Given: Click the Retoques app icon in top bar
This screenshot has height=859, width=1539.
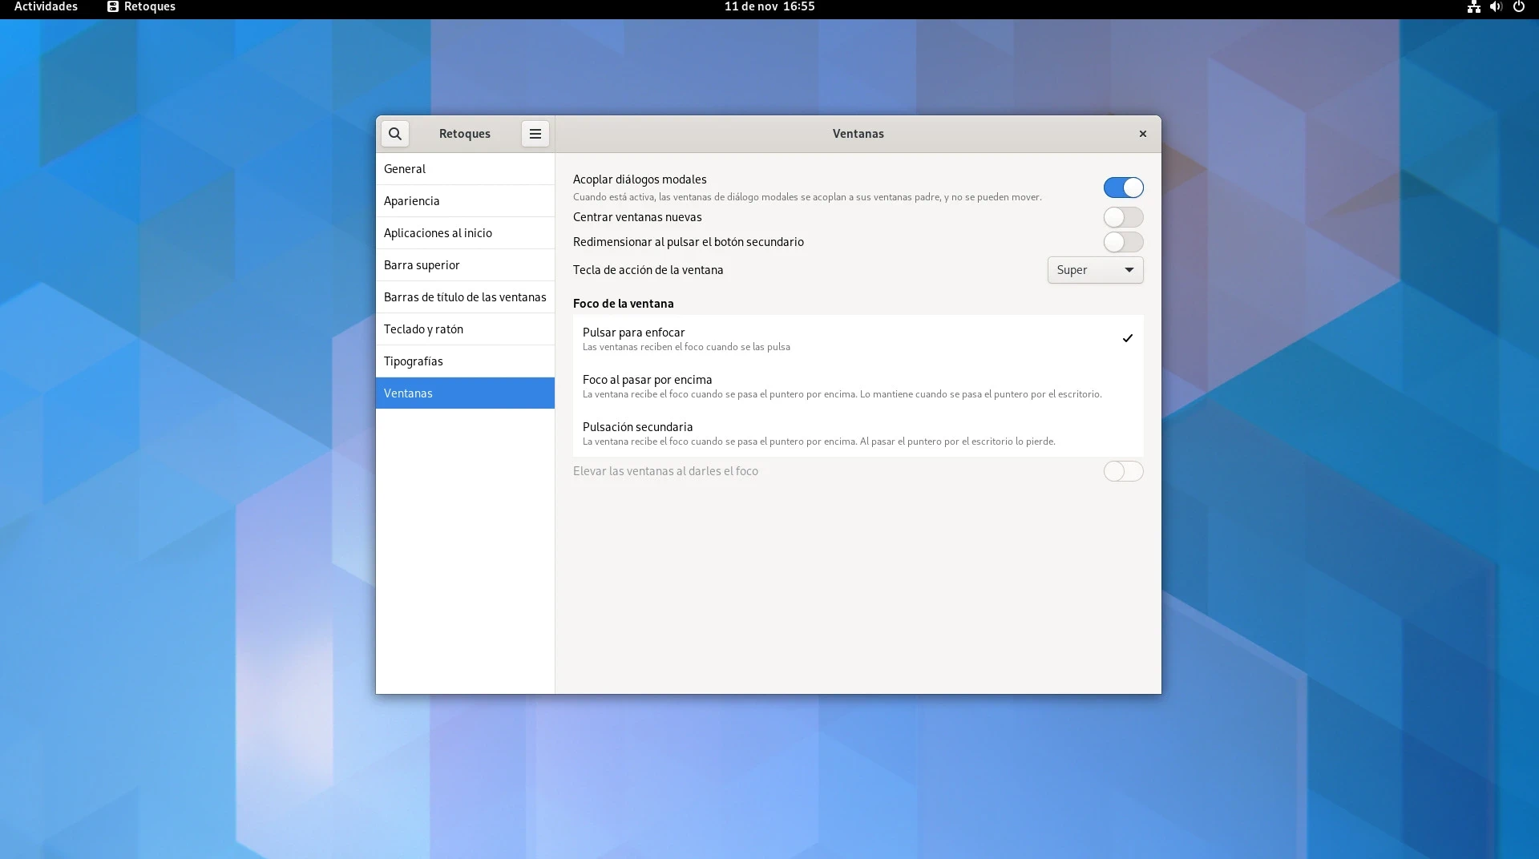Looking at the screenshot, I should click(x=113, y=7).
